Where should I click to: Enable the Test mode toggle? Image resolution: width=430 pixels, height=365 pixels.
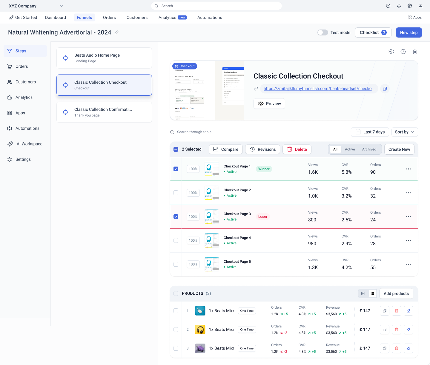322,32
